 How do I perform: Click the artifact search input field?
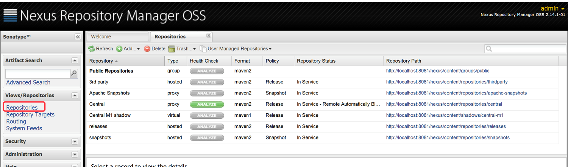(38, 73)
